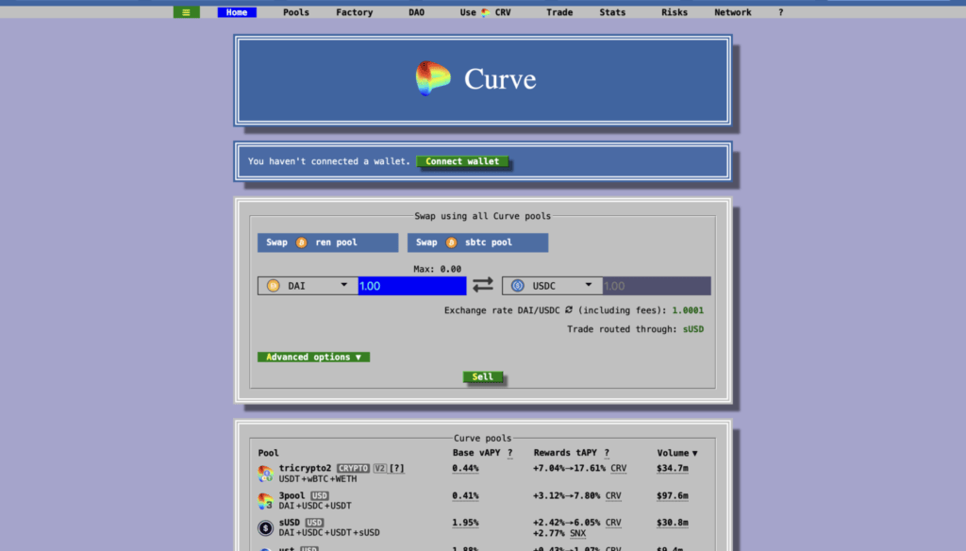Click the tricrypto2 base vAPY 0.44%
The width and height of the screenshot is (966, 551).
pyautogui.click(x=465, y=468)
